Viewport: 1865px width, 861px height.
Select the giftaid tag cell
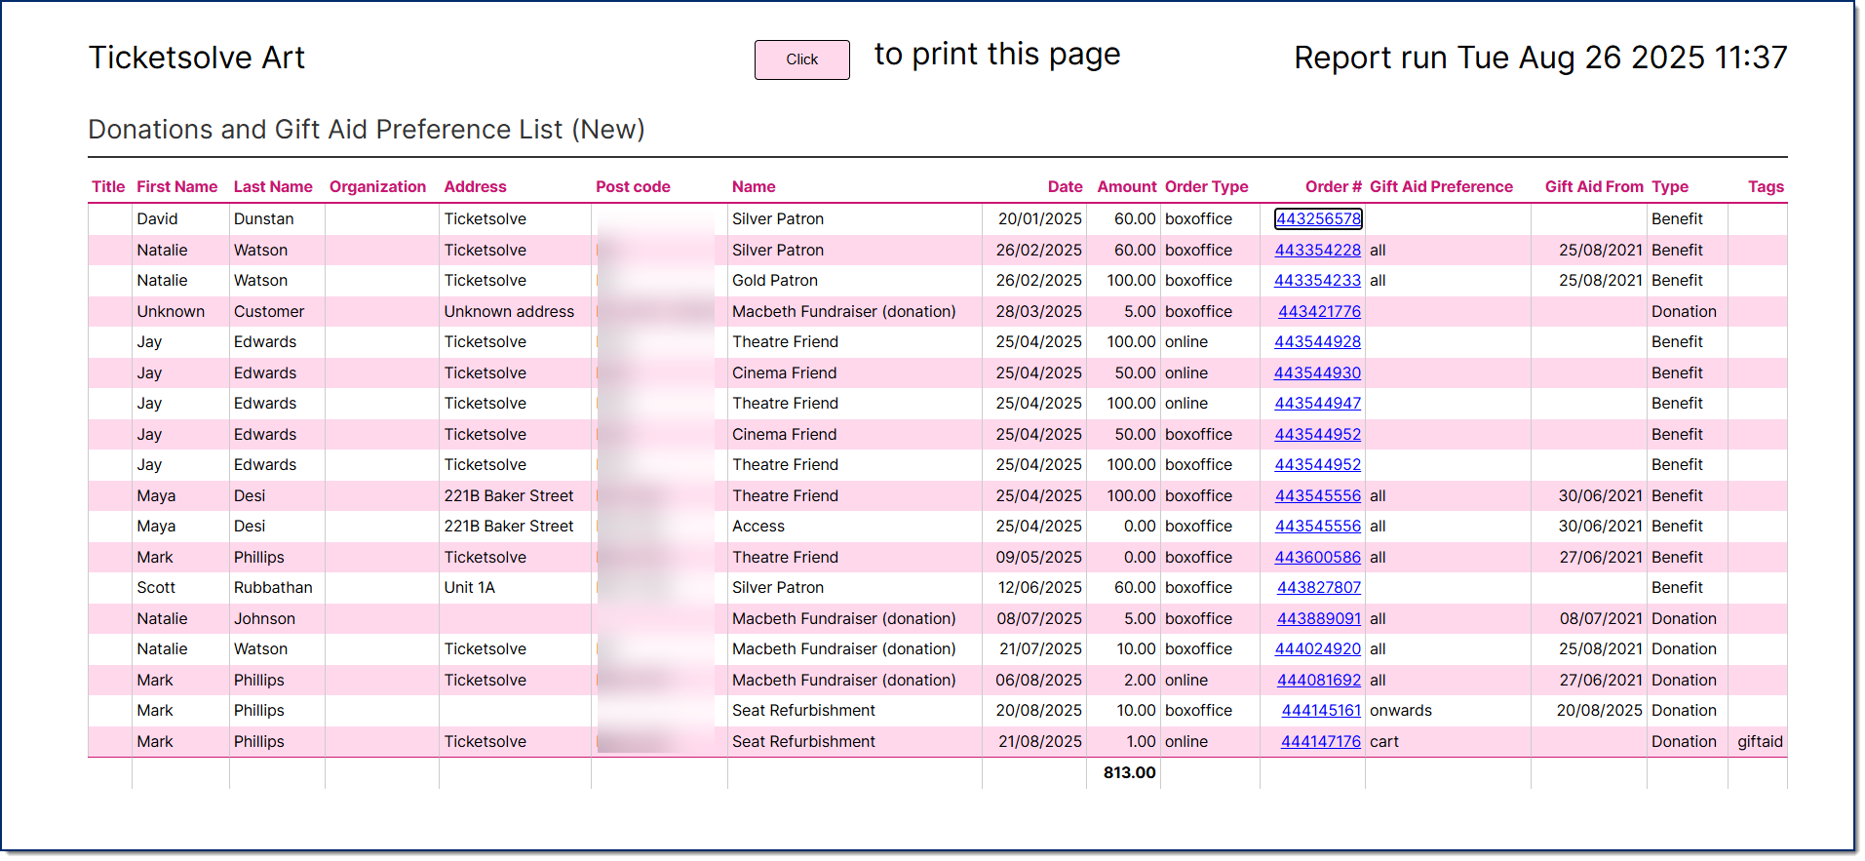tap(1760, 742)
